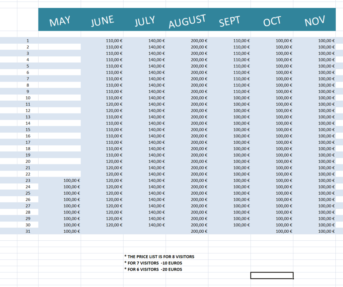
Task: Click day number 10 cell
Action: pos(28,98)
